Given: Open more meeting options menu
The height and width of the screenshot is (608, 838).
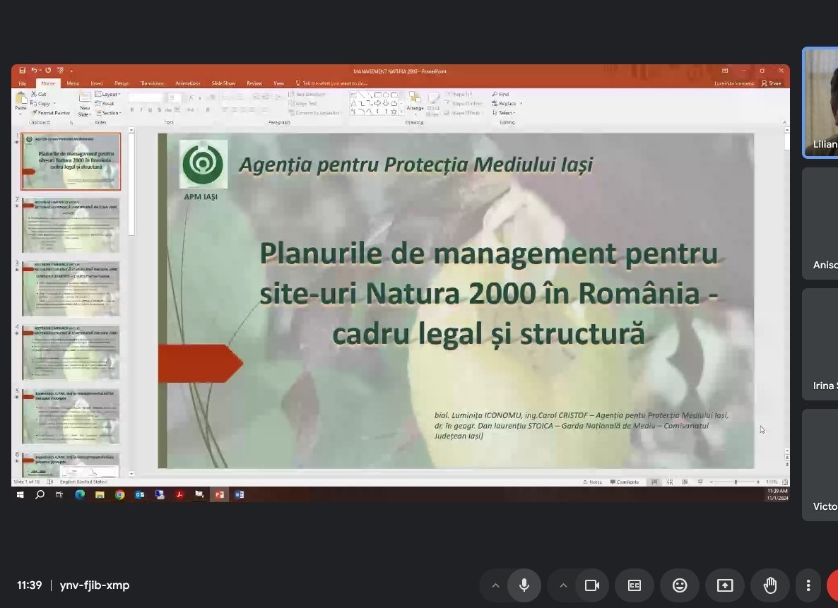Looking at the screenshot, I should pyautogui.click(x=808, y=585).
